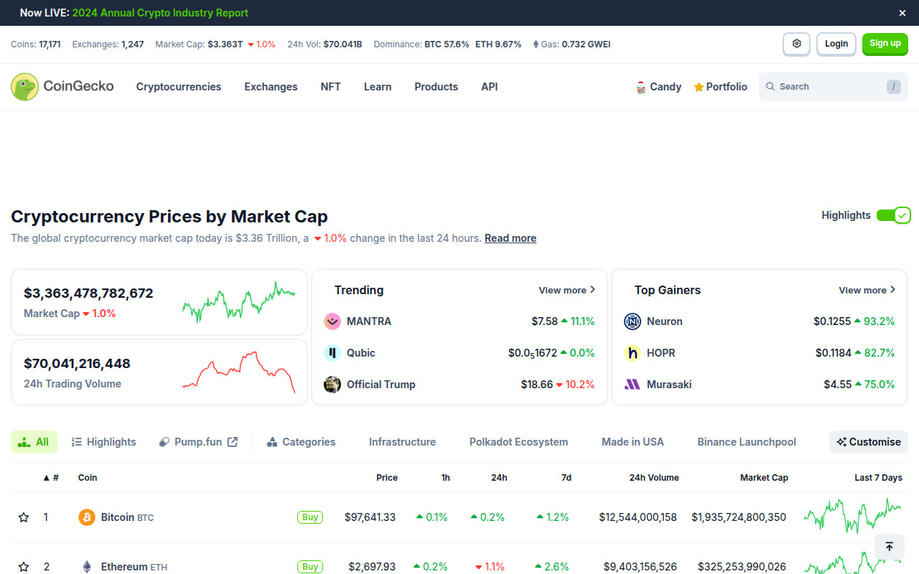The height and width of the screenshot is (574, 919).
Task: Sort table by 24h Volume column header
Action: pos(654,478)
